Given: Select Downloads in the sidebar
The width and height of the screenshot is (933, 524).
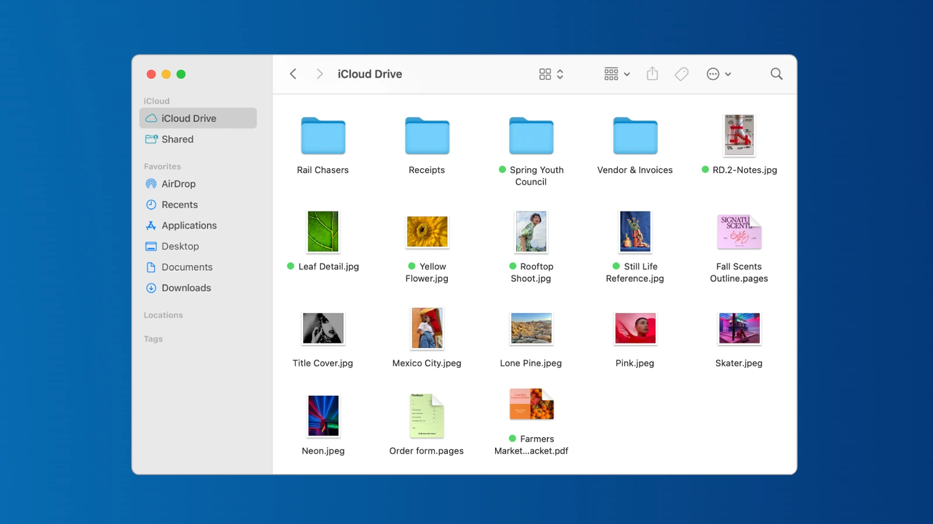Looking at the screenshot, I should tap(186, 288).
